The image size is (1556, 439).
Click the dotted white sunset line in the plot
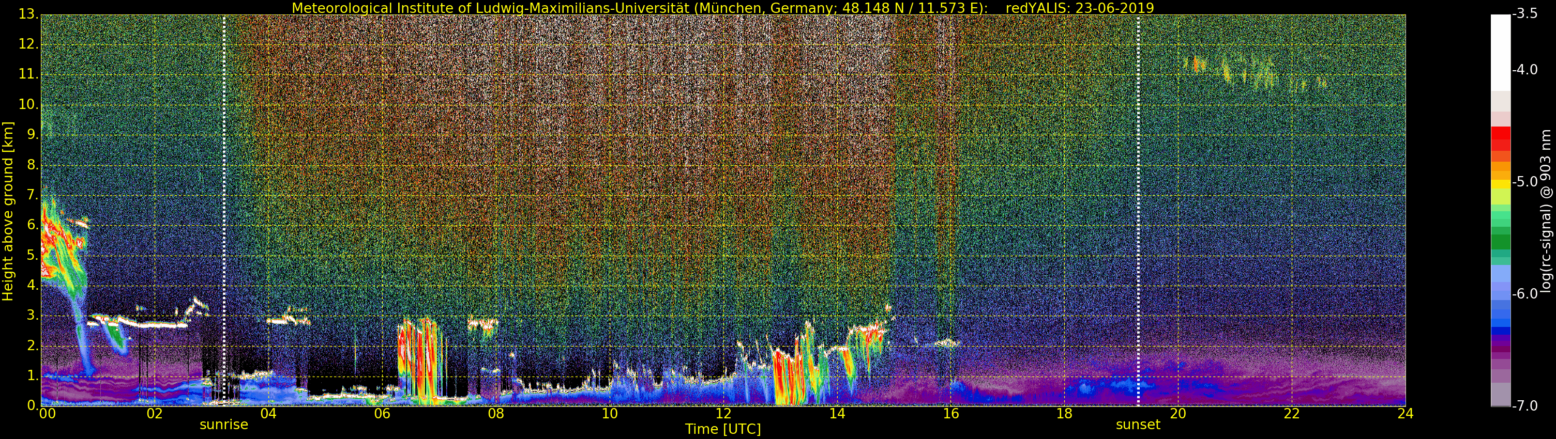1138,210
